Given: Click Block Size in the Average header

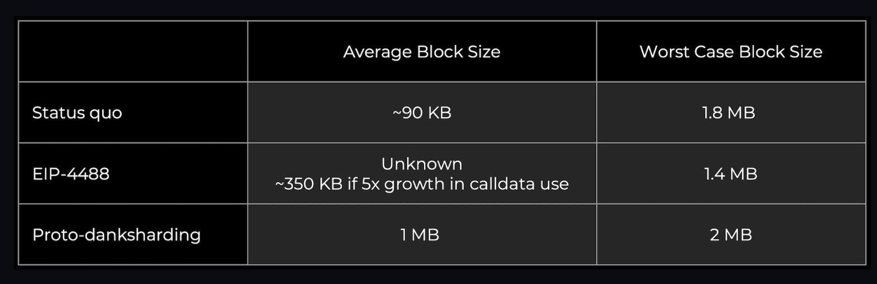Looking at the screenshot, I should 459,52.
